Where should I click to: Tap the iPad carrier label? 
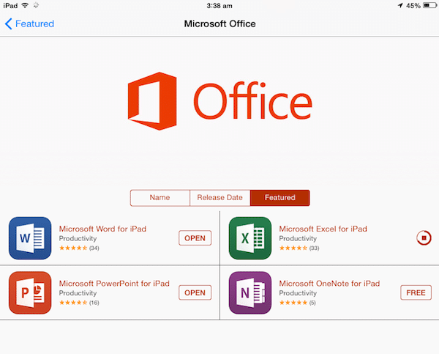click(x=10, y=6)
